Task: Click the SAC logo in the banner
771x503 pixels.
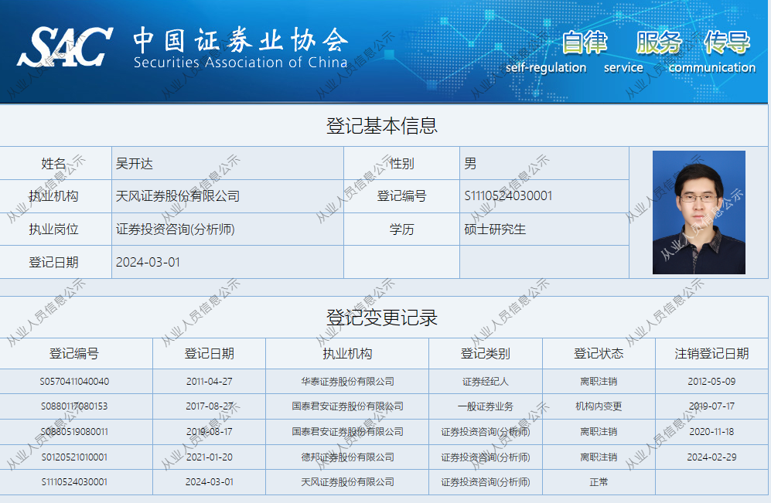Action: pos(65,46)
